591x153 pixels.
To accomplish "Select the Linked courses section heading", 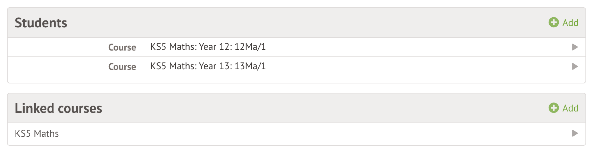I will (x=58, y=108).
